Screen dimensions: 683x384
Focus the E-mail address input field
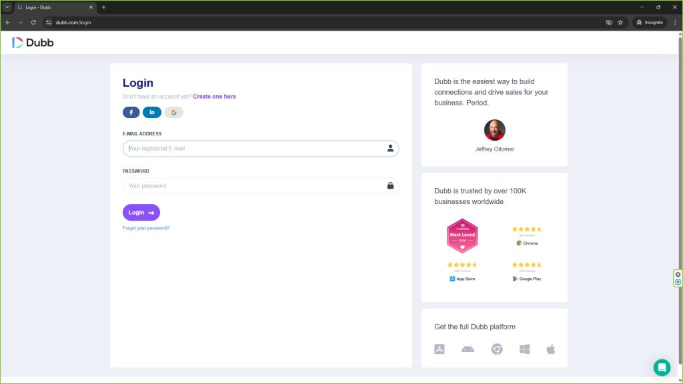click(x=261, y=149)
